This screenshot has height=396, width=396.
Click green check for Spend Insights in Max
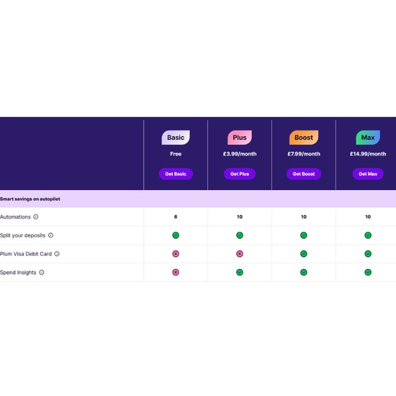tap(368, 272)
